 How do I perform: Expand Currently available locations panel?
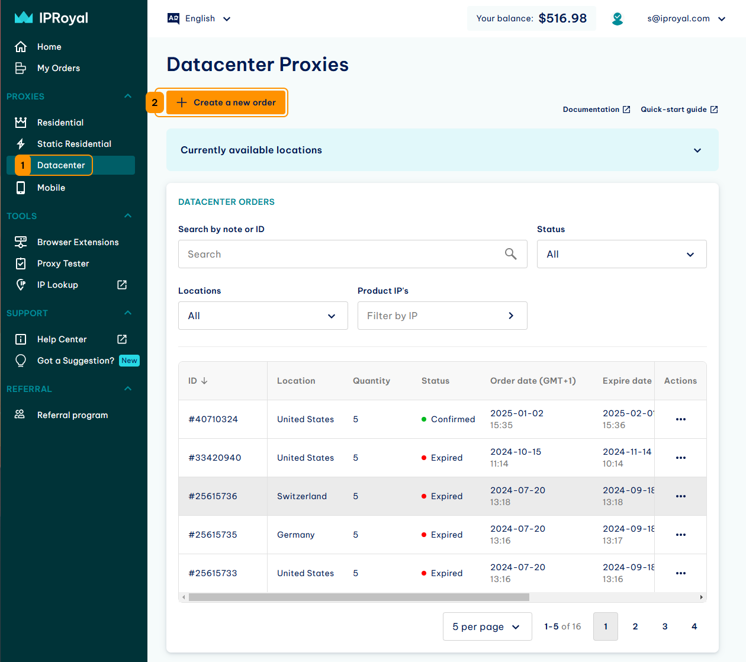coord(442,150)
